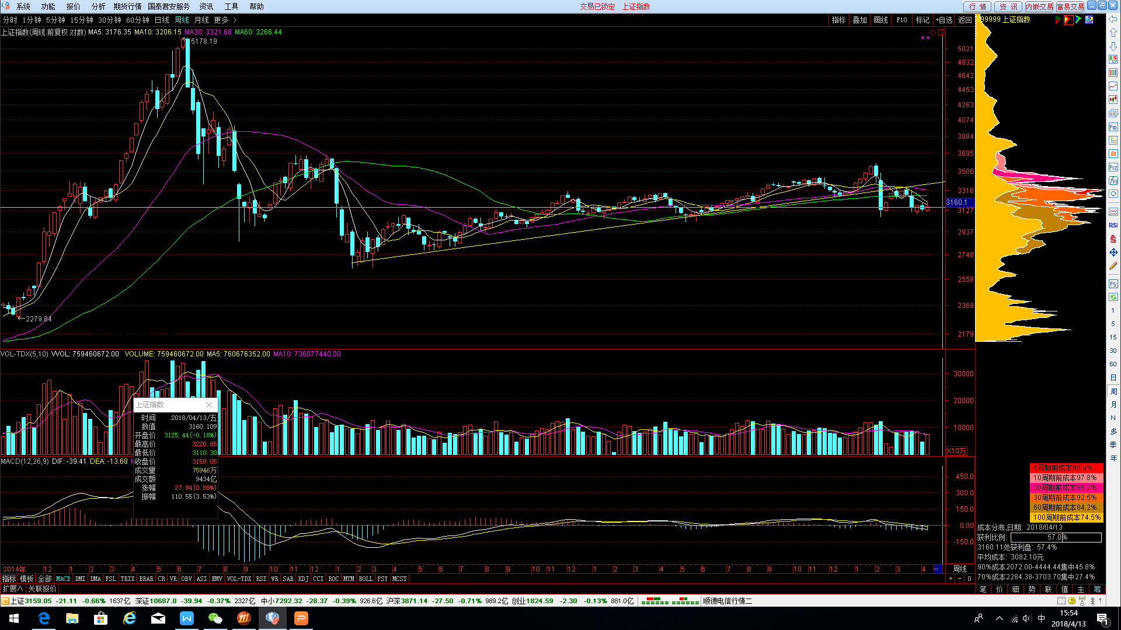1121x630 pixels.
Task: Click the 5周期前成本 red color legend
Action: (1066, 468)
